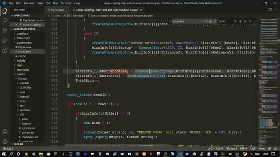The height and width of the screenshot is (157, 280).
Task: Split the editor to the right
Action: coord(270,10)
